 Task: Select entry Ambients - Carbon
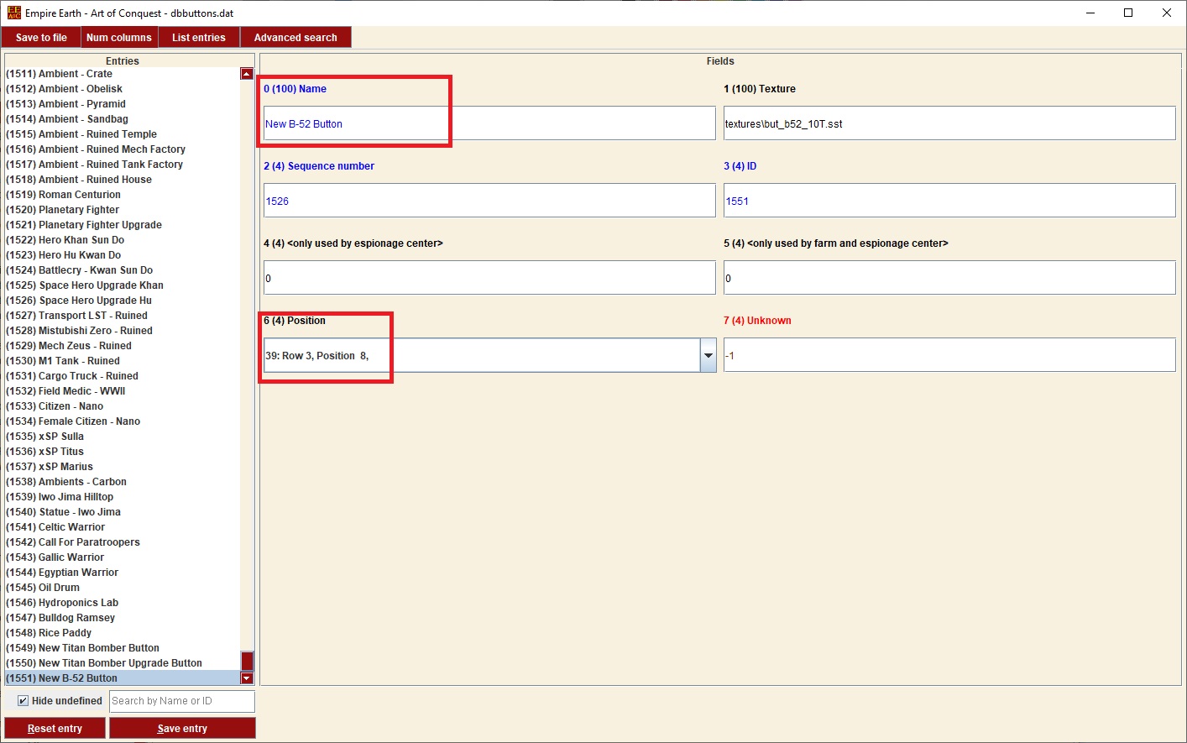point(123,482)
